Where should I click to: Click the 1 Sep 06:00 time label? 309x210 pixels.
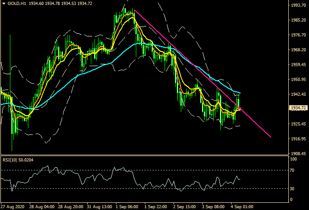(126, 206)
